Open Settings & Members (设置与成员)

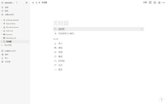[8, 14]
